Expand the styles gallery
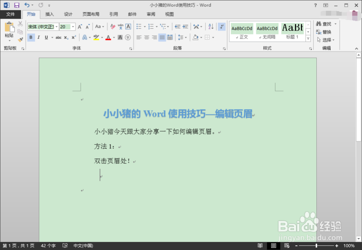Viewport: 362px width, 250px height. point(308,39)
